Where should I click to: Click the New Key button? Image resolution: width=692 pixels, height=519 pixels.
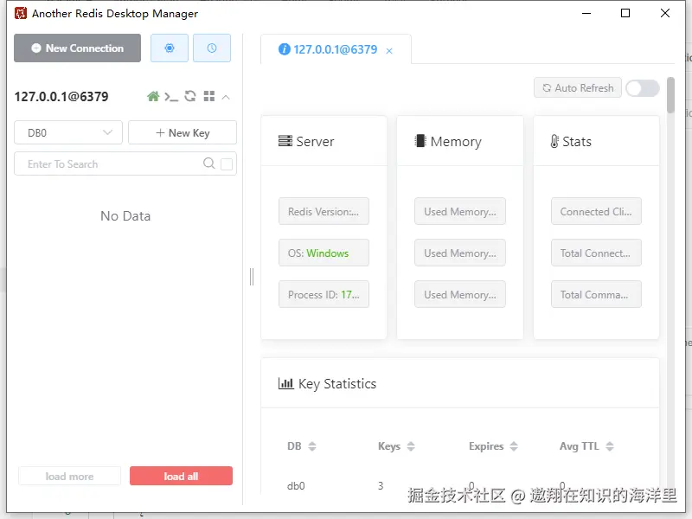click(x=183, y=132)
